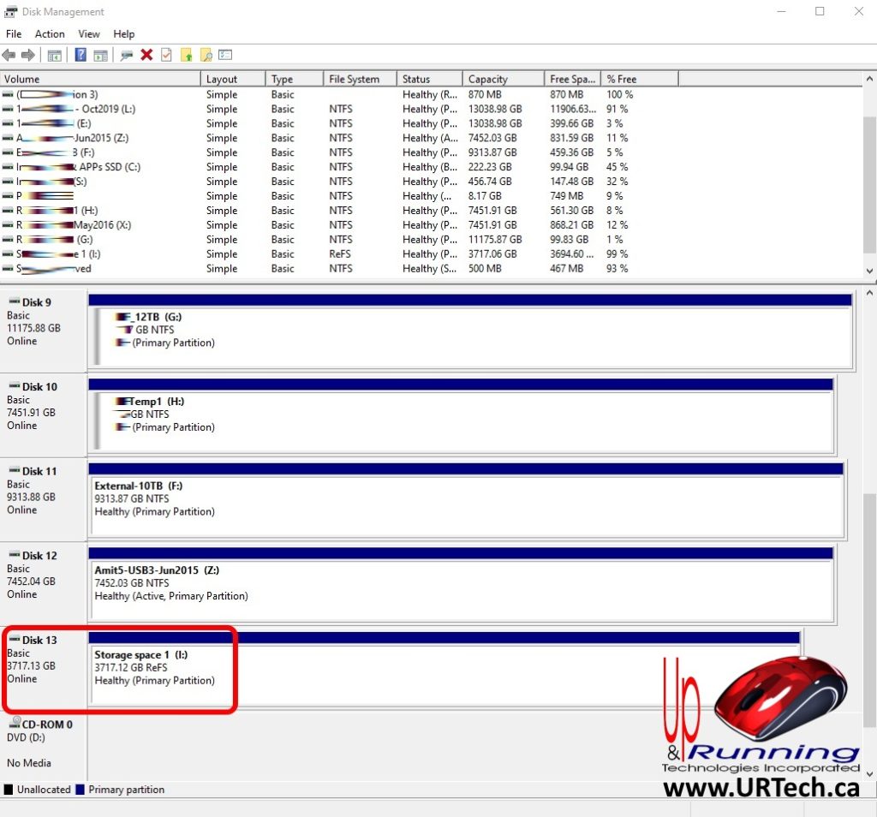Click the checkmark properties toolbar icon

pos(166,55)
